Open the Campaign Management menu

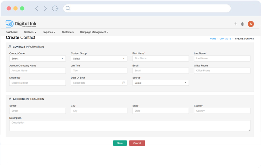(94, 32)
